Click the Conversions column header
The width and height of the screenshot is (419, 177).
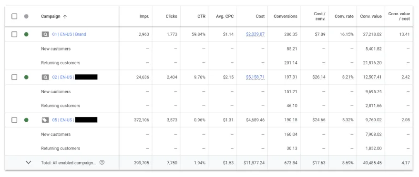pyautogui.click(x=286, y=16)
